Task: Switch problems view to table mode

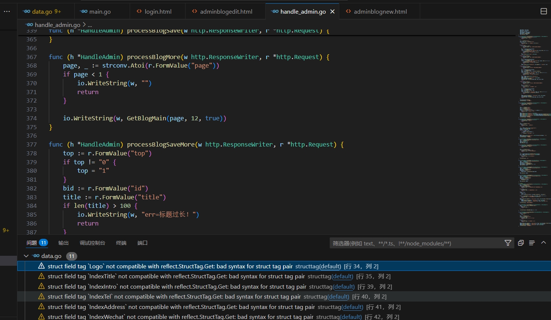Action: coord(532,243)
